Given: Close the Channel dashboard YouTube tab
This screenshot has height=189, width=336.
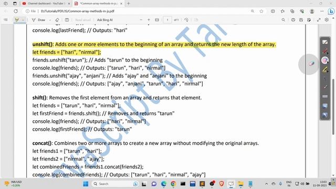Looking at the screenshot, I should coord(69,4).
